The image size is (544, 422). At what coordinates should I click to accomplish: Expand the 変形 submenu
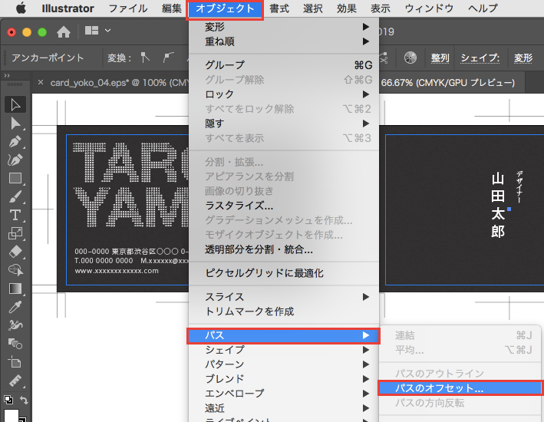click(284, 28)
